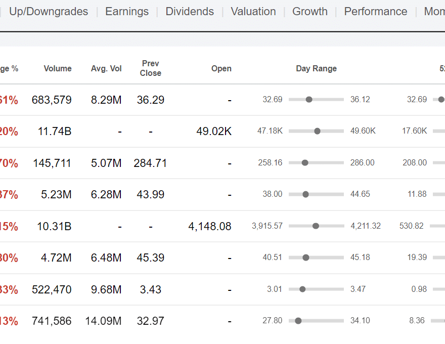445x344 pixels.
Task: Select open value 4,148.08
Action: point(210,227)
